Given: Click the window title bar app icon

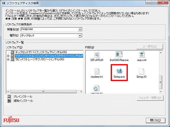Looking at the screenshot, I should pos(3,3).
